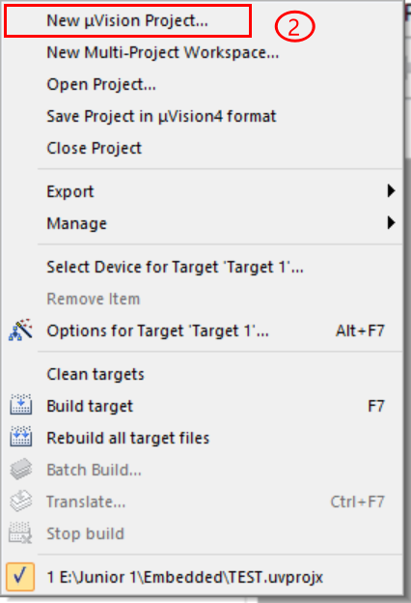The width and height of the screenshot is (411, 603).
Task: Click the checkmark beside TEST.uvprojx
Action: (20, 577)
